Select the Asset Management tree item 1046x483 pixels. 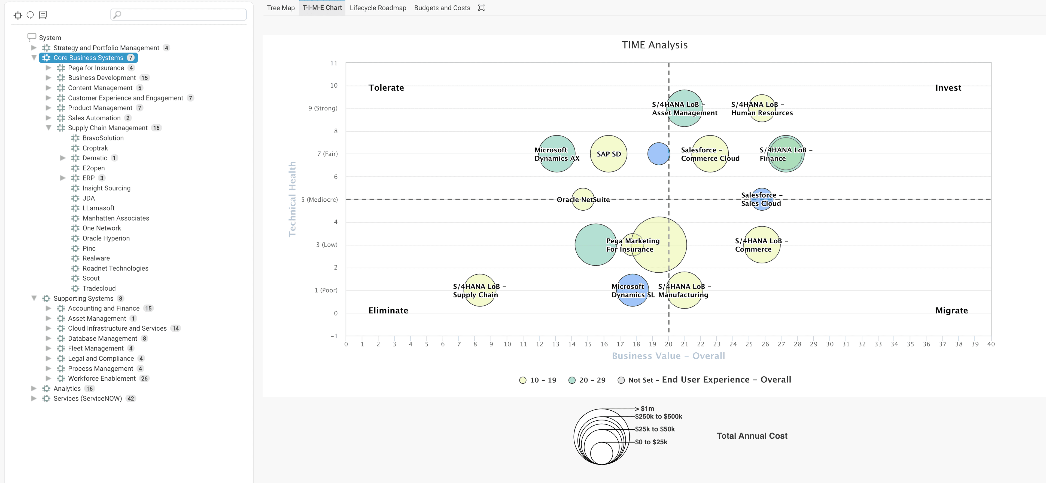pyautogui.click(x=97, y=318)
